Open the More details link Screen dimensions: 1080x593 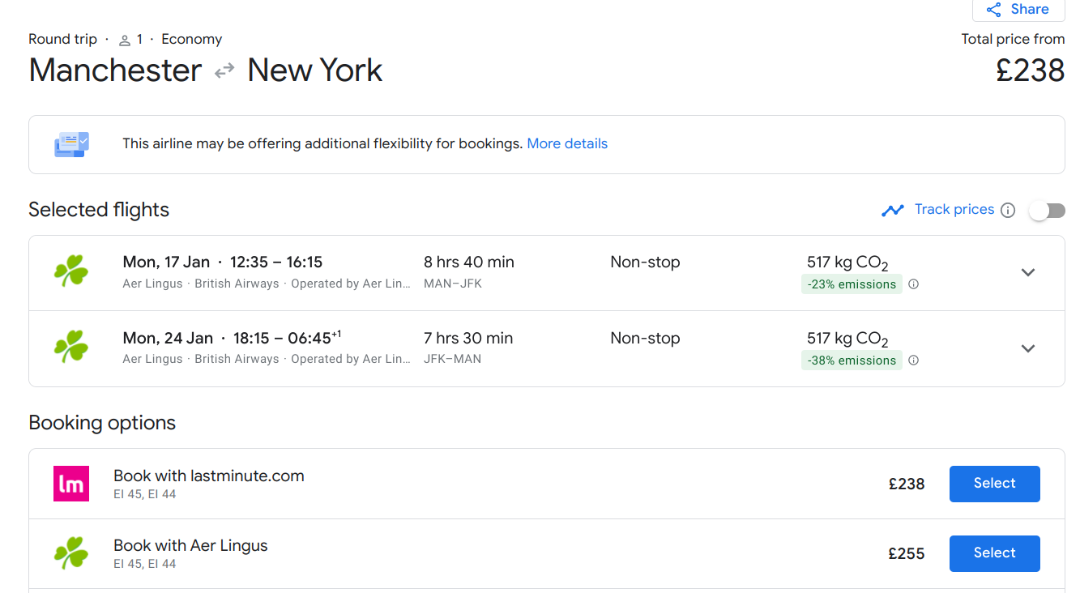tap(567, 143)
